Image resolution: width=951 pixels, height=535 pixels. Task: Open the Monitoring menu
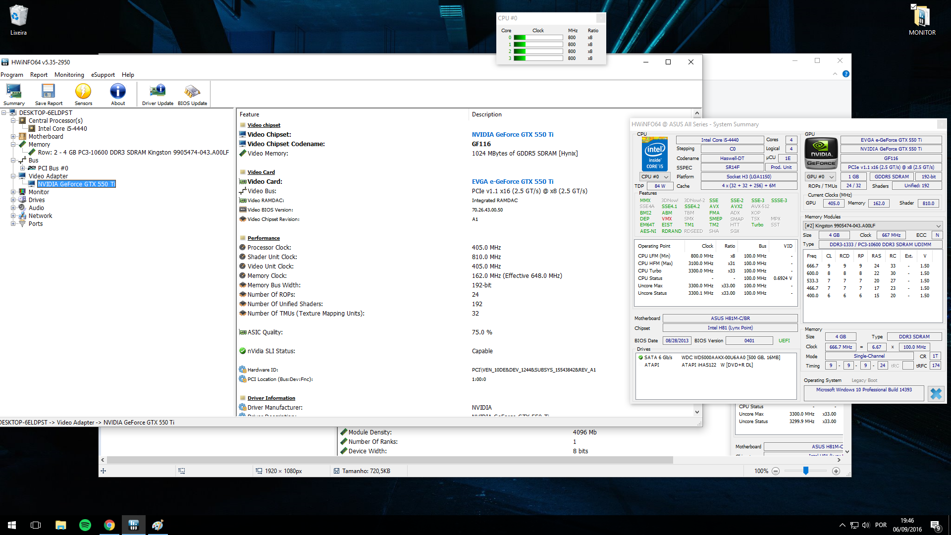tap(69, 75)
